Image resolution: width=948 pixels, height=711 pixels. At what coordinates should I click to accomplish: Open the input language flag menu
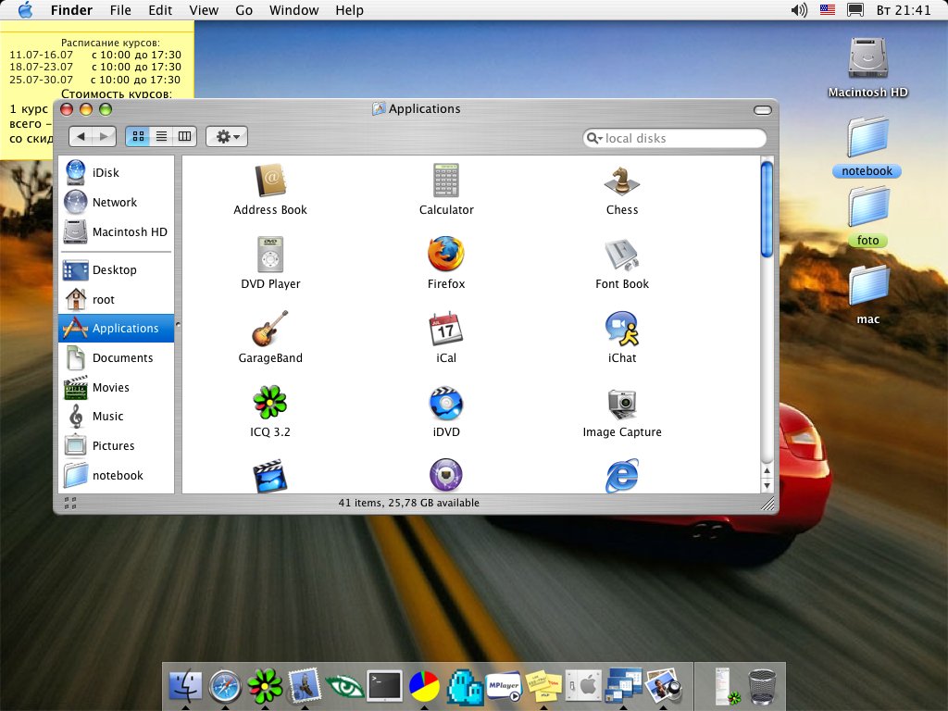click(x=827, y=9)
